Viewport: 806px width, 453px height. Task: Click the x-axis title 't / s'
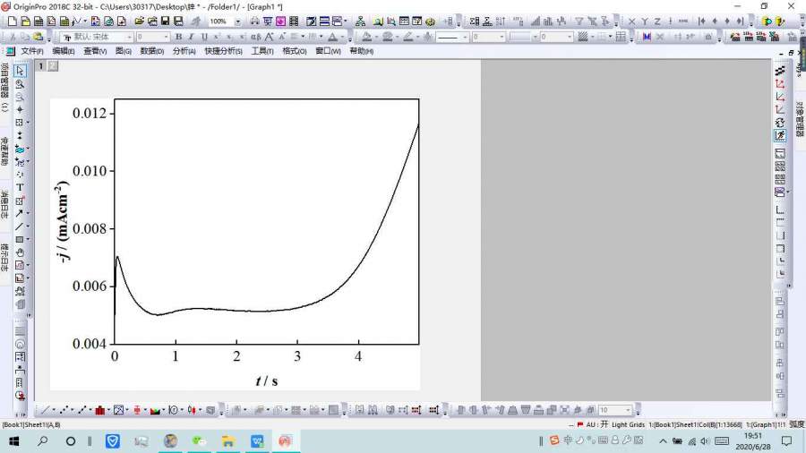[267, 380]
